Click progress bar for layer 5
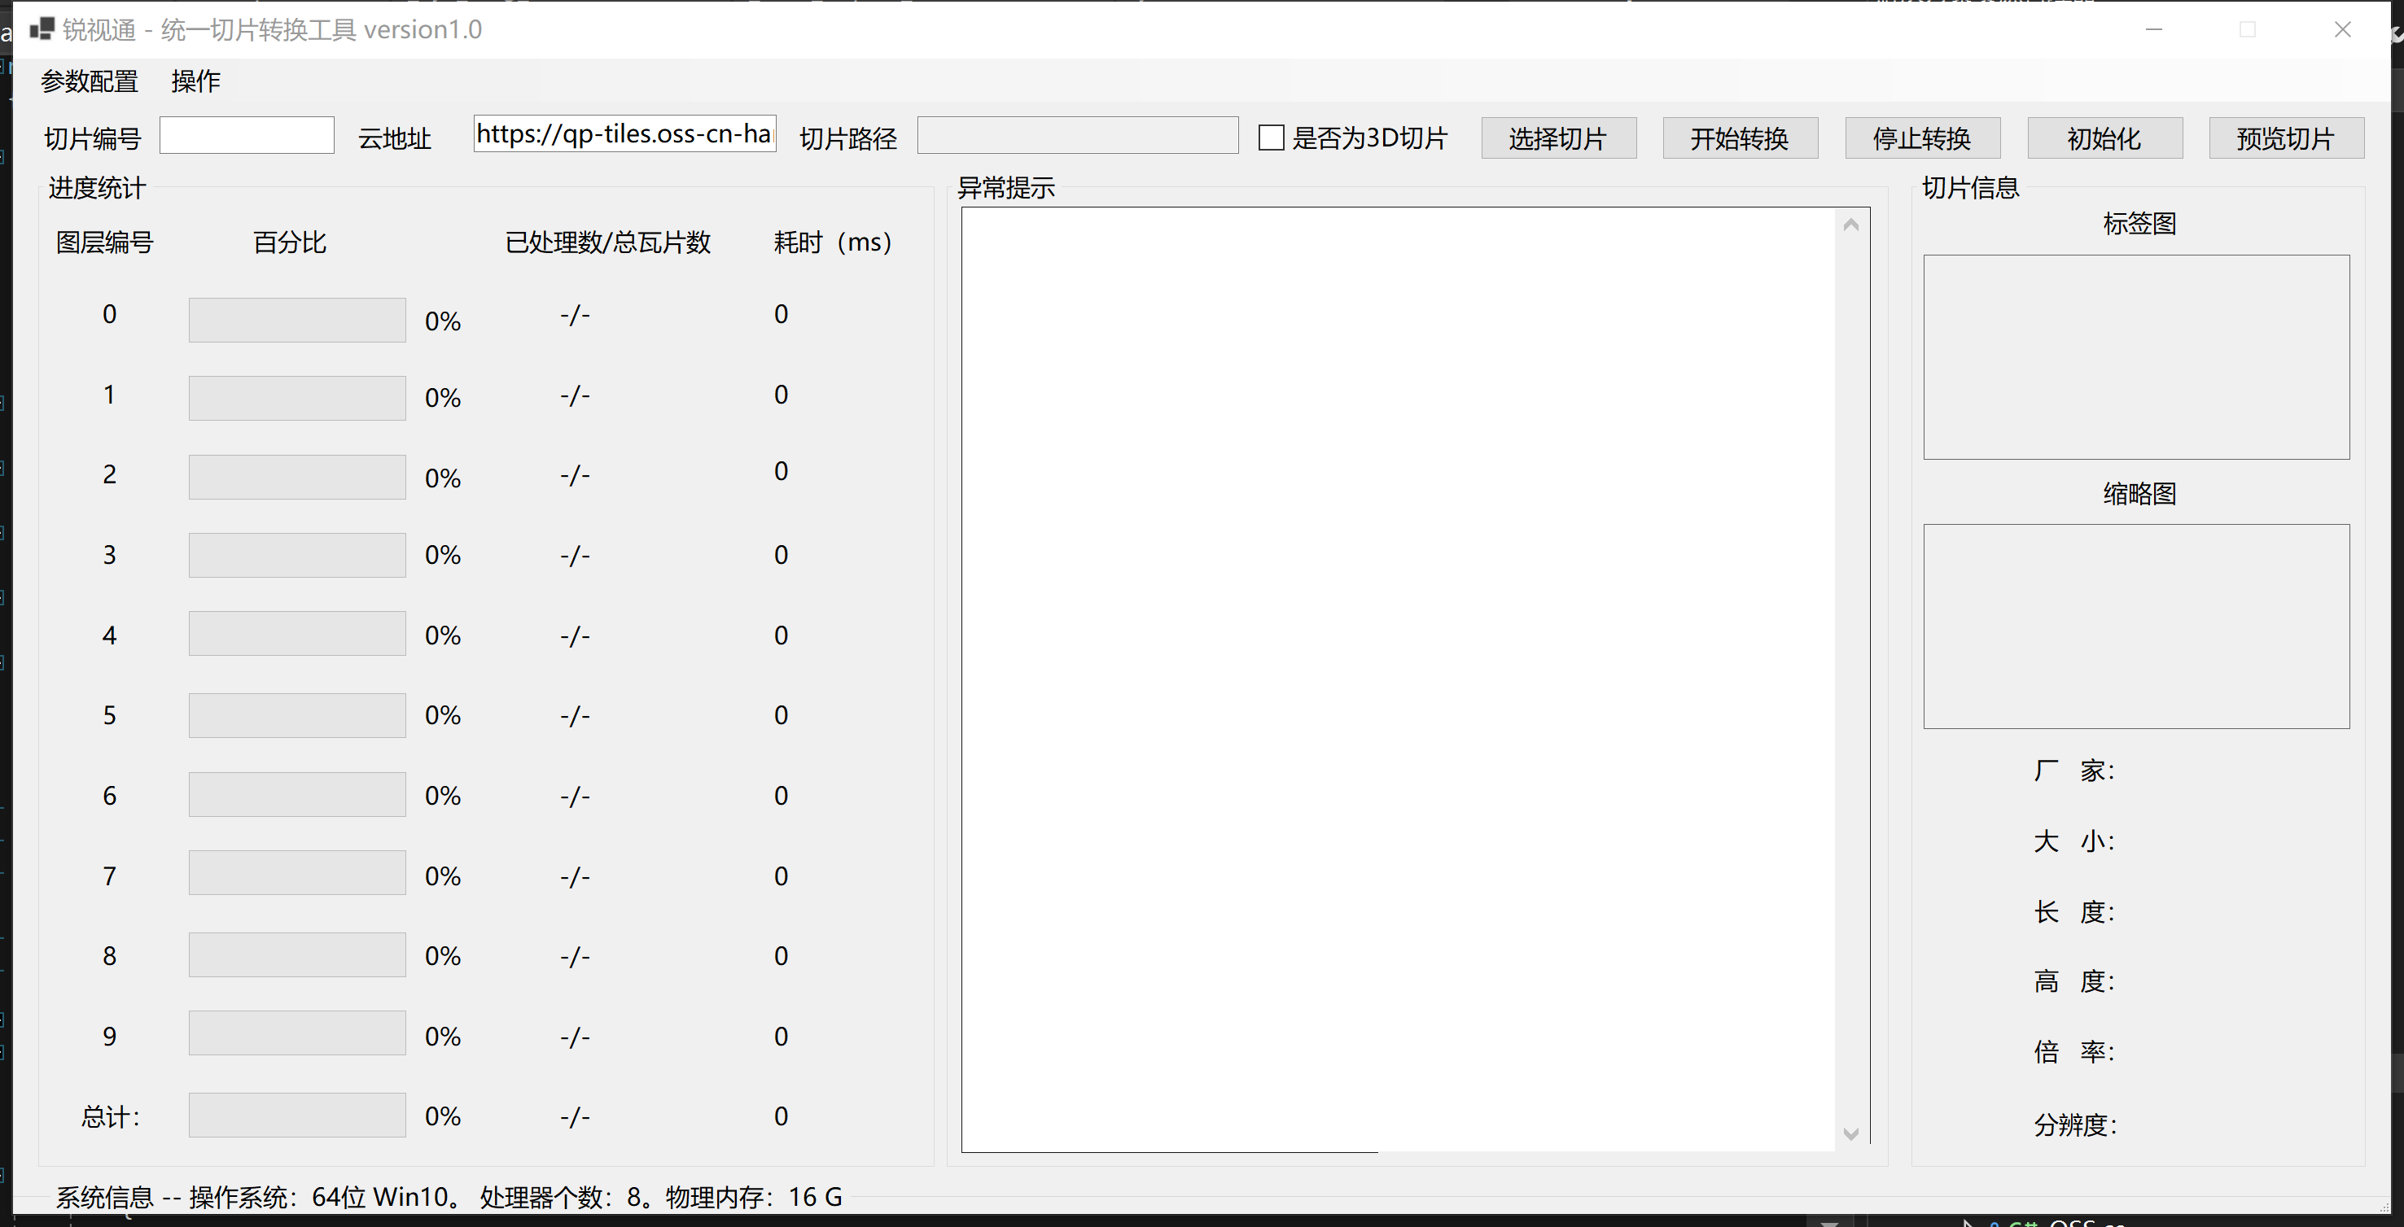Screen dimensions: 2404x1227 click(x=297, y=716)
